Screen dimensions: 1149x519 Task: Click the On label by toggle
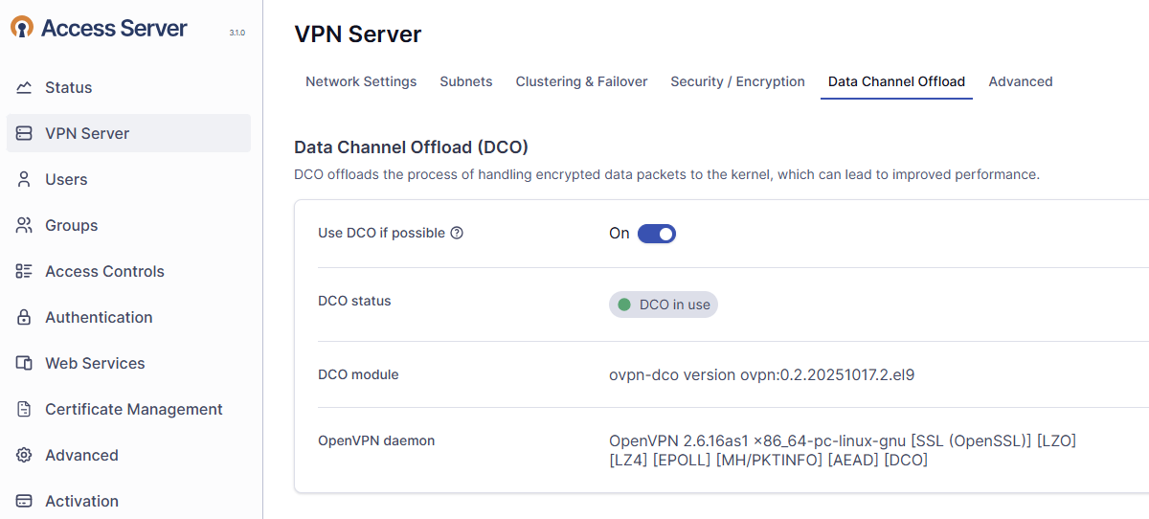(620, 233)
